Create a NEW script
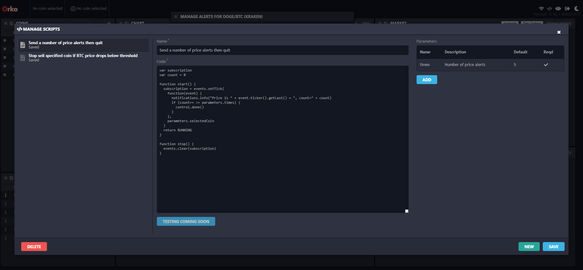 pyautogui.click(x=529, y=247)
